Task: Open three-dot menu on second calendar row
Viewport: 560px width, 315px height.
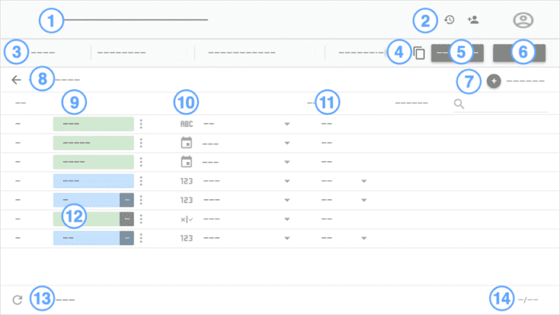Action: click(x=141, y=162)
